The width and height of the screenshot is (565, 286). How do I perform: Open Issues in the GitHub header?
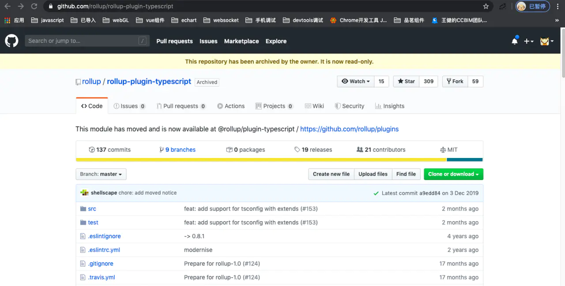pyautogui.click(x=208, y=41)
